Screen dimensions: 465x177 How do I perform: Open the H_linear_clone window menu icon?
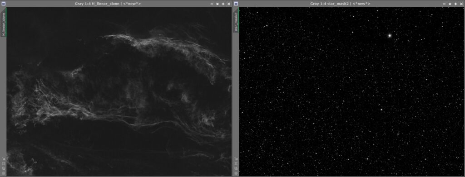pos(3,4)
